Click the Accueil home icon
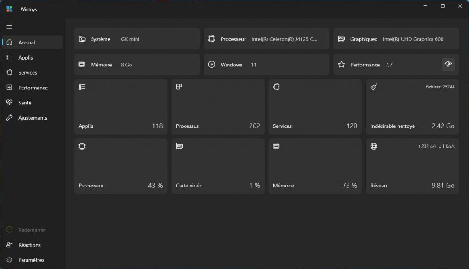Screen dimensions: 469x269 click(x=10, y=42)
